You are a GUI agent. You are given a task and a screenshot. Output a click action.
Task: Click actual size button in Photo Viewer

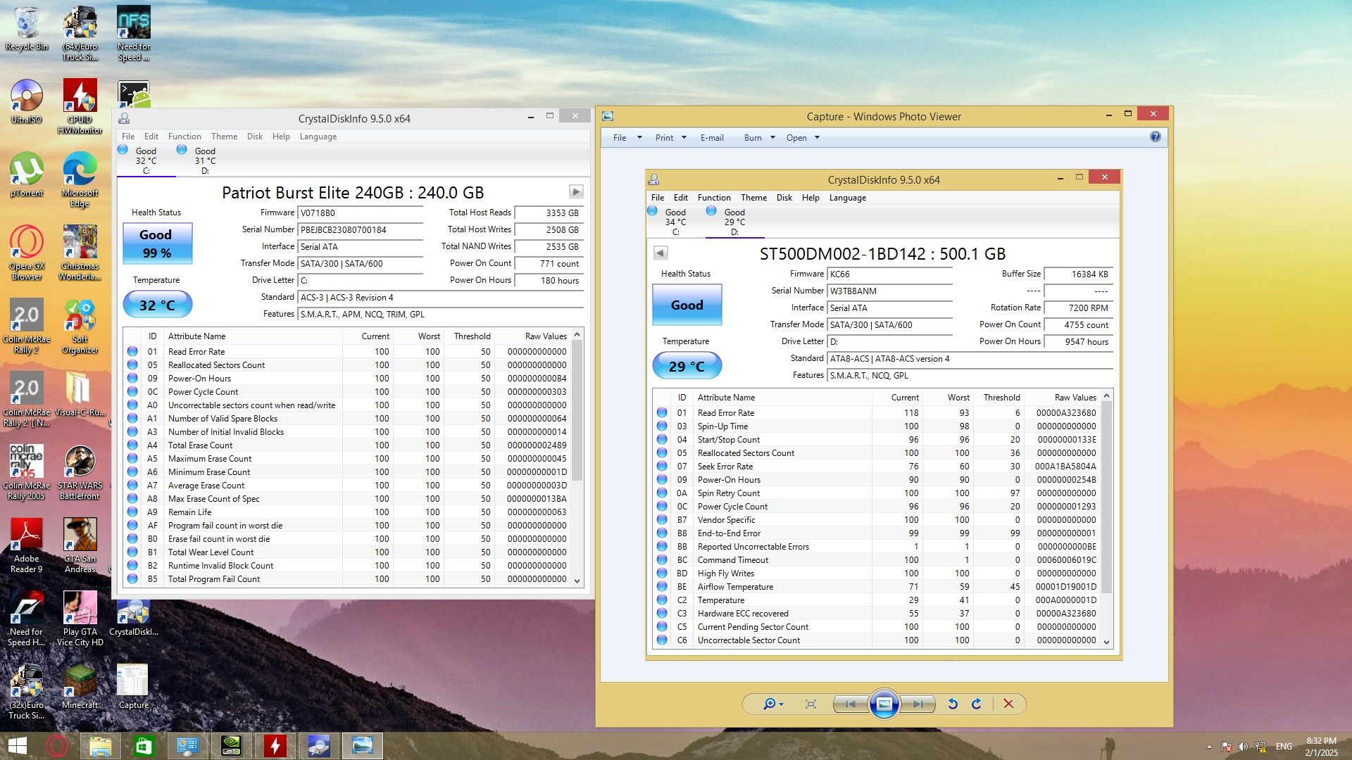[x=810, y=704]
